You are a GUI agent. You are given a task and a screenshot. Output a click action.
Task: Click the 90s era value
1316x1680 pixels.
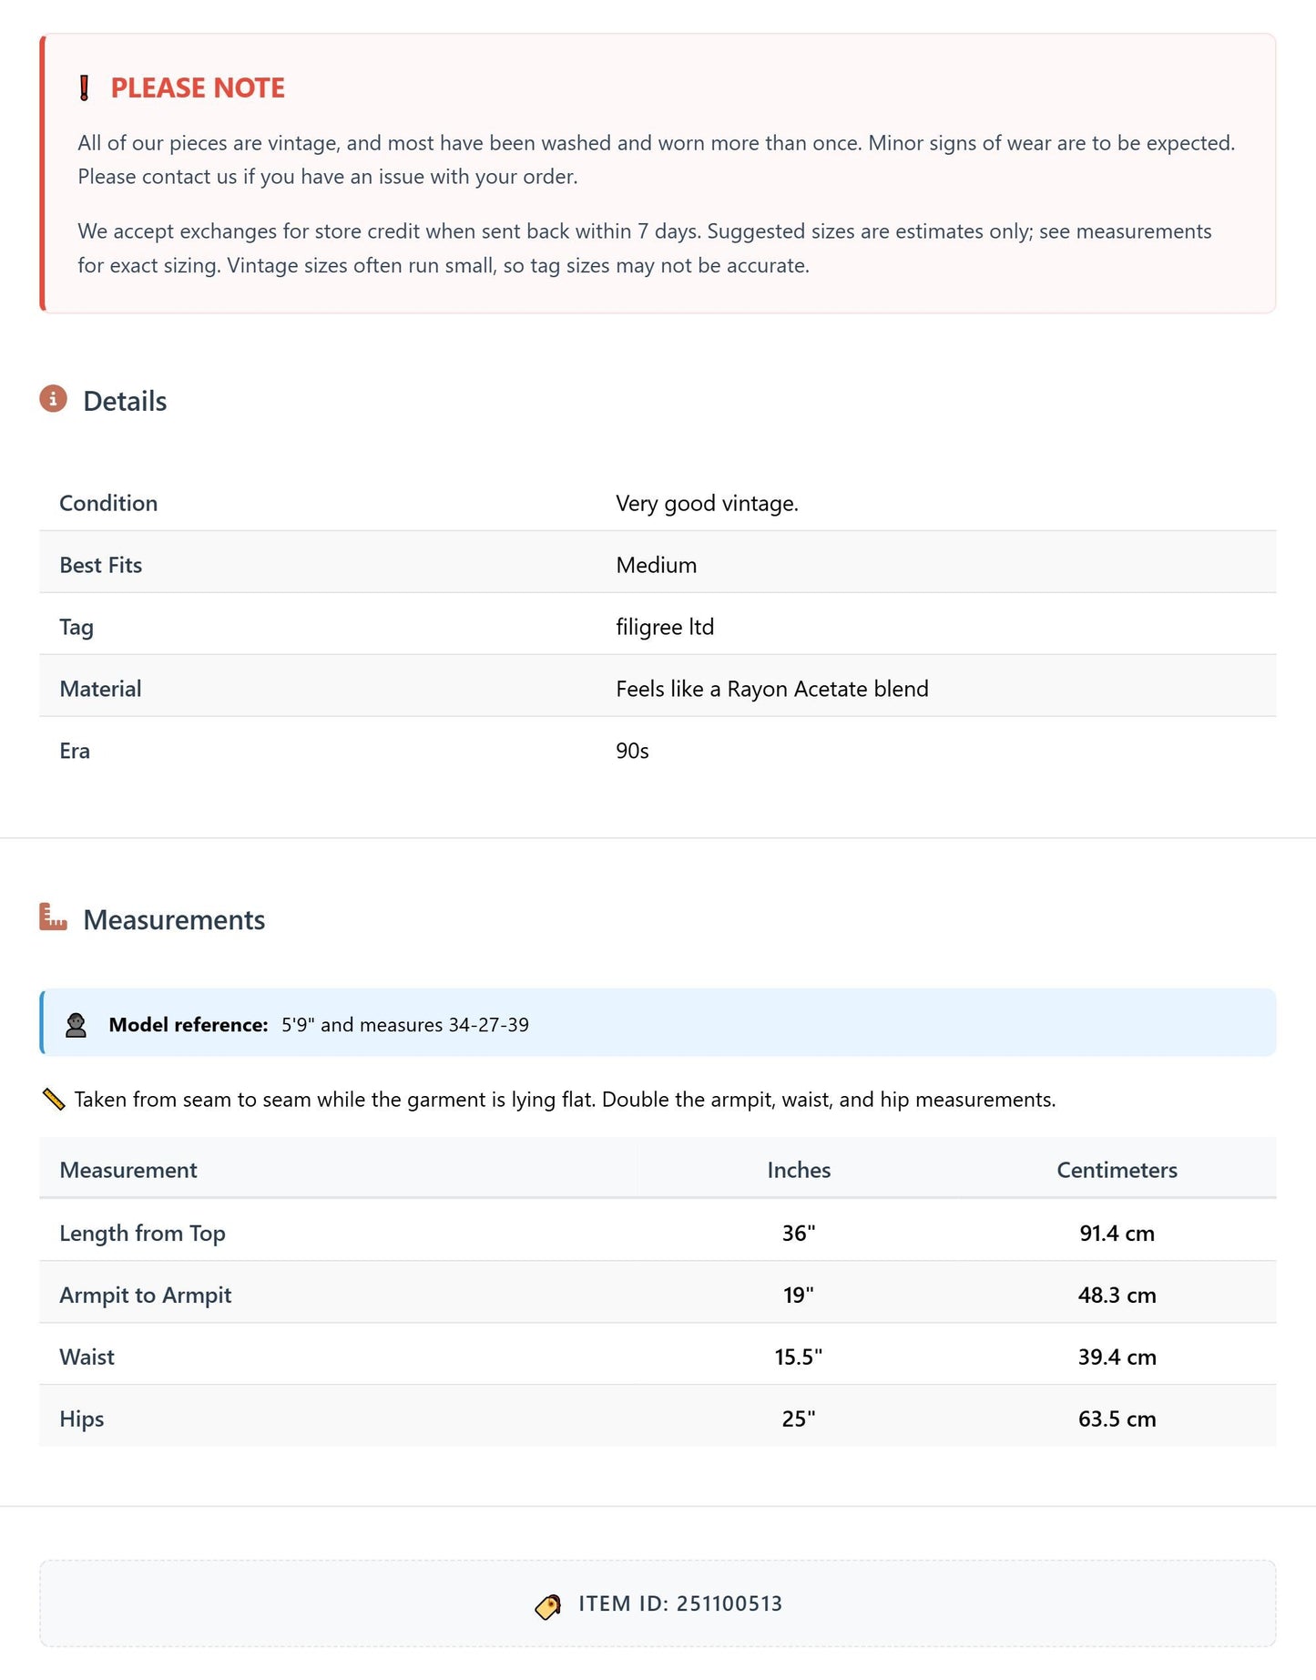click(632, 751)
